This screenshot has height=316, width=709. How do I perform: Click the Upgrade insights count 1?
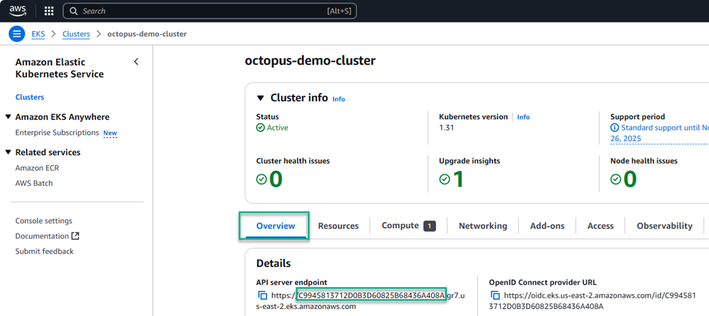[x=458, y=179]
